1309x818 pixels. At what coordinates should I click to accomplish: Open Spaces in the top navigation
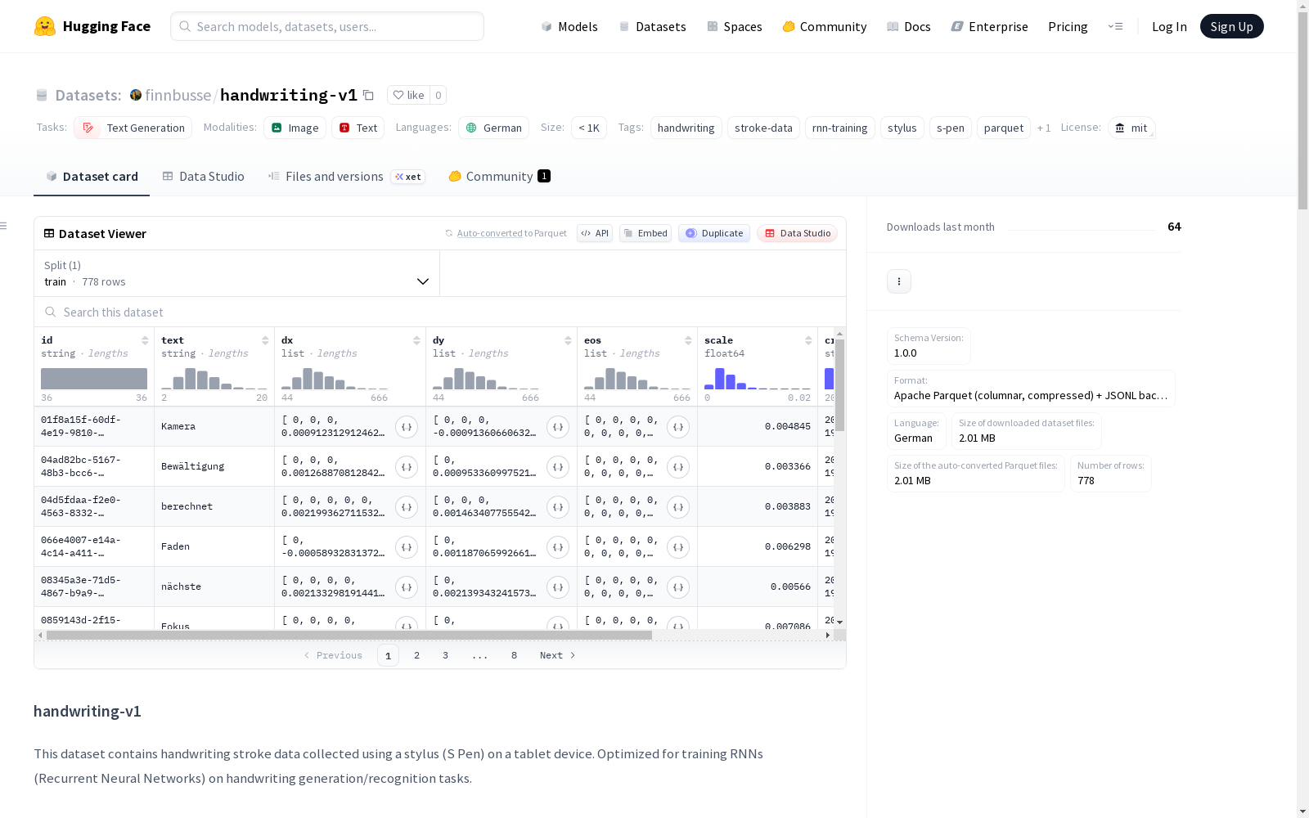pyautogui.click(x=735, y=26)
